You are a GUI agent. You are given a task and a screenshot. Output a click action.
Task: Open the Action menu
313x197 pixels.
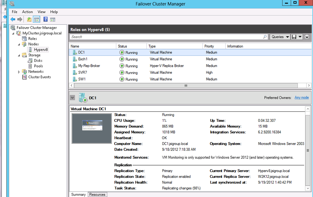coord(28,12)
